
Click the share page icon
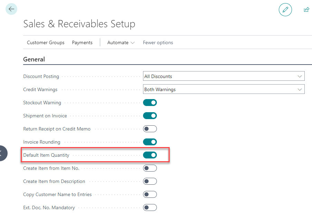point(306,10)
